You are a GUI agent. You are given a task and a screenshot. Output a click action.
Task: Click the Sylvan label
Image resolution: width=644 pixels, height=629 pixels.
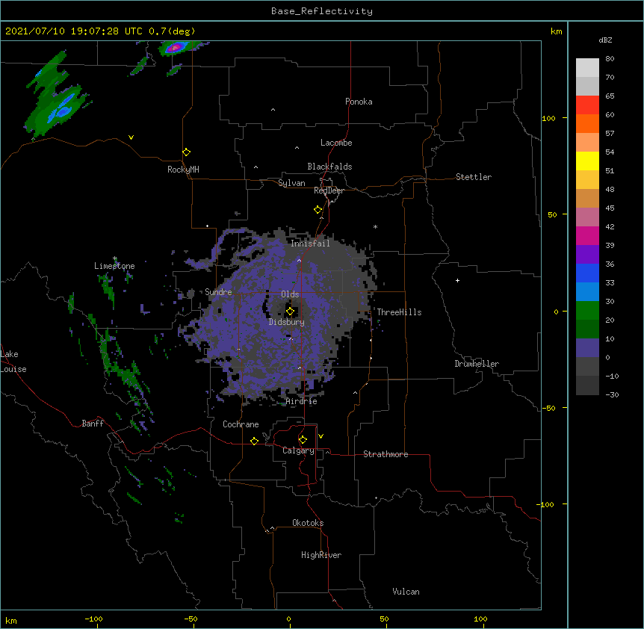pyautogui.click(x=291, y=183)
